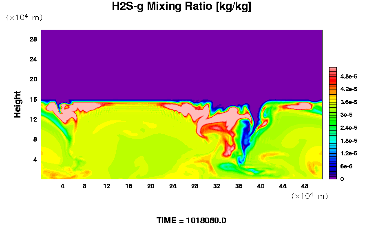The height and width of the screenshot is (244, 367).
Task: Click the top-left (×10⁴ m) unit label
Action: click(24, 18)
